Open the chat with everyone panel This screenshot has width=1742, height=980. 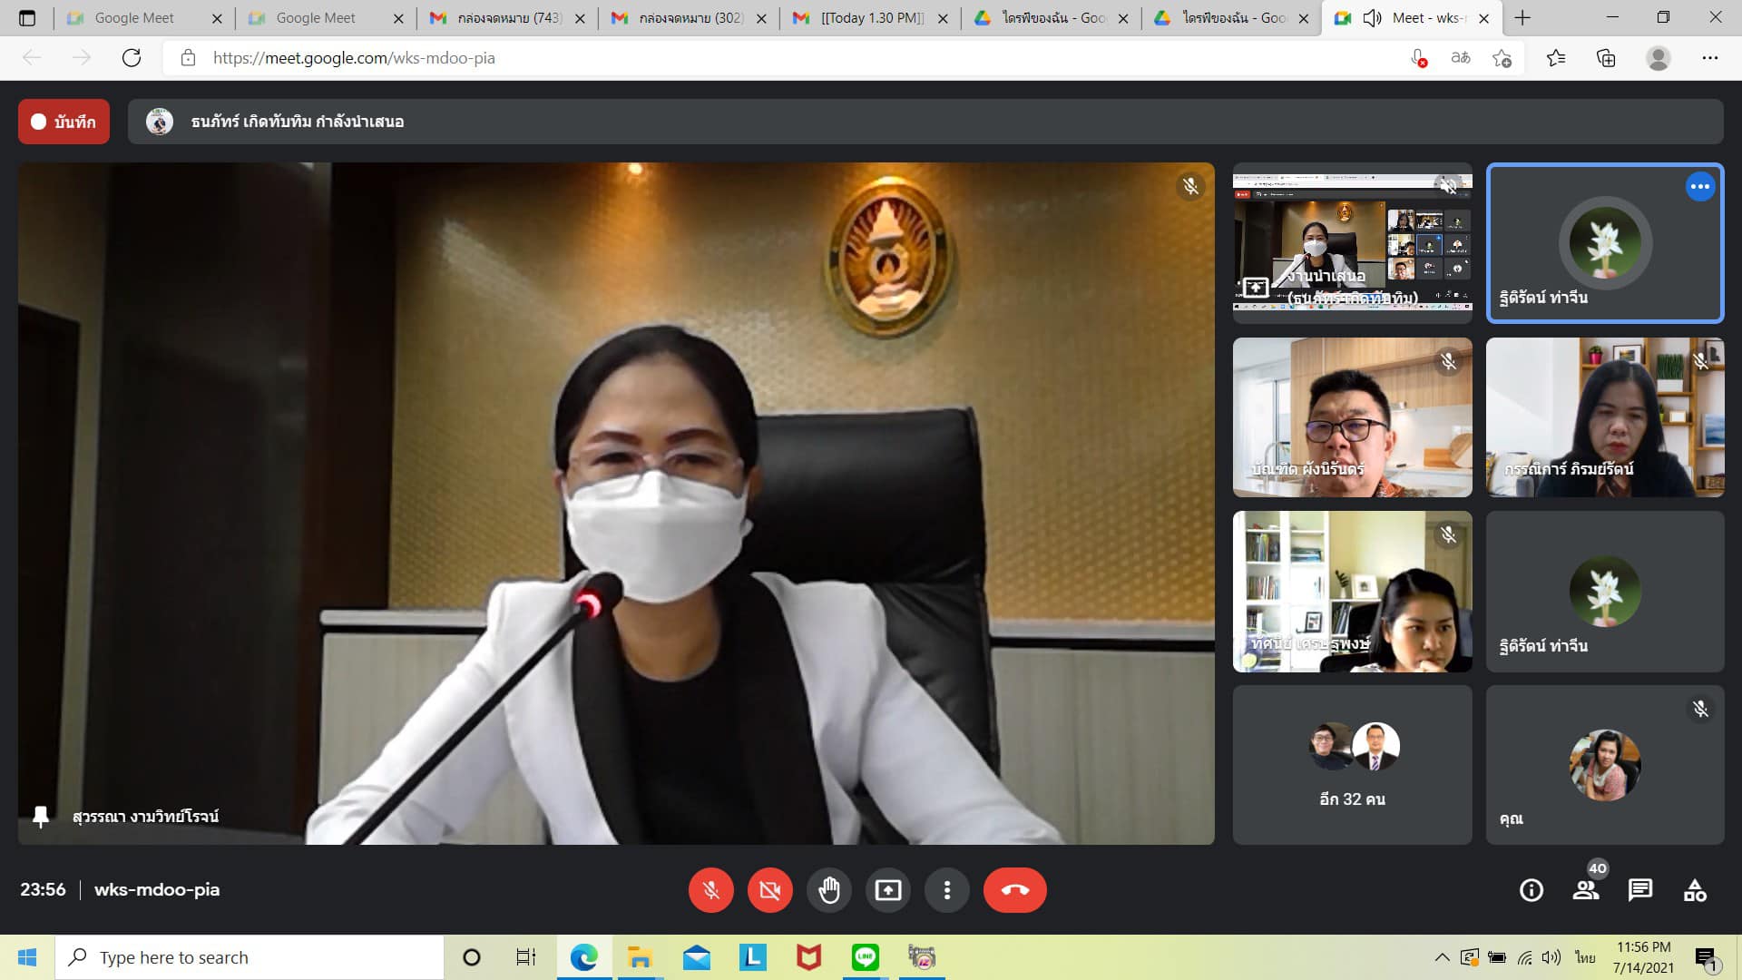[1639, 890]
